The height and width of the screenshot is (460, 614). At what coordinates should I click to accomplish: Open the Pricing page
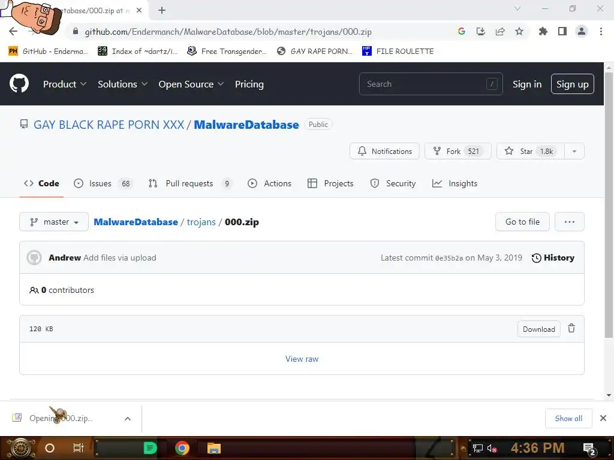tap(249, 84)
